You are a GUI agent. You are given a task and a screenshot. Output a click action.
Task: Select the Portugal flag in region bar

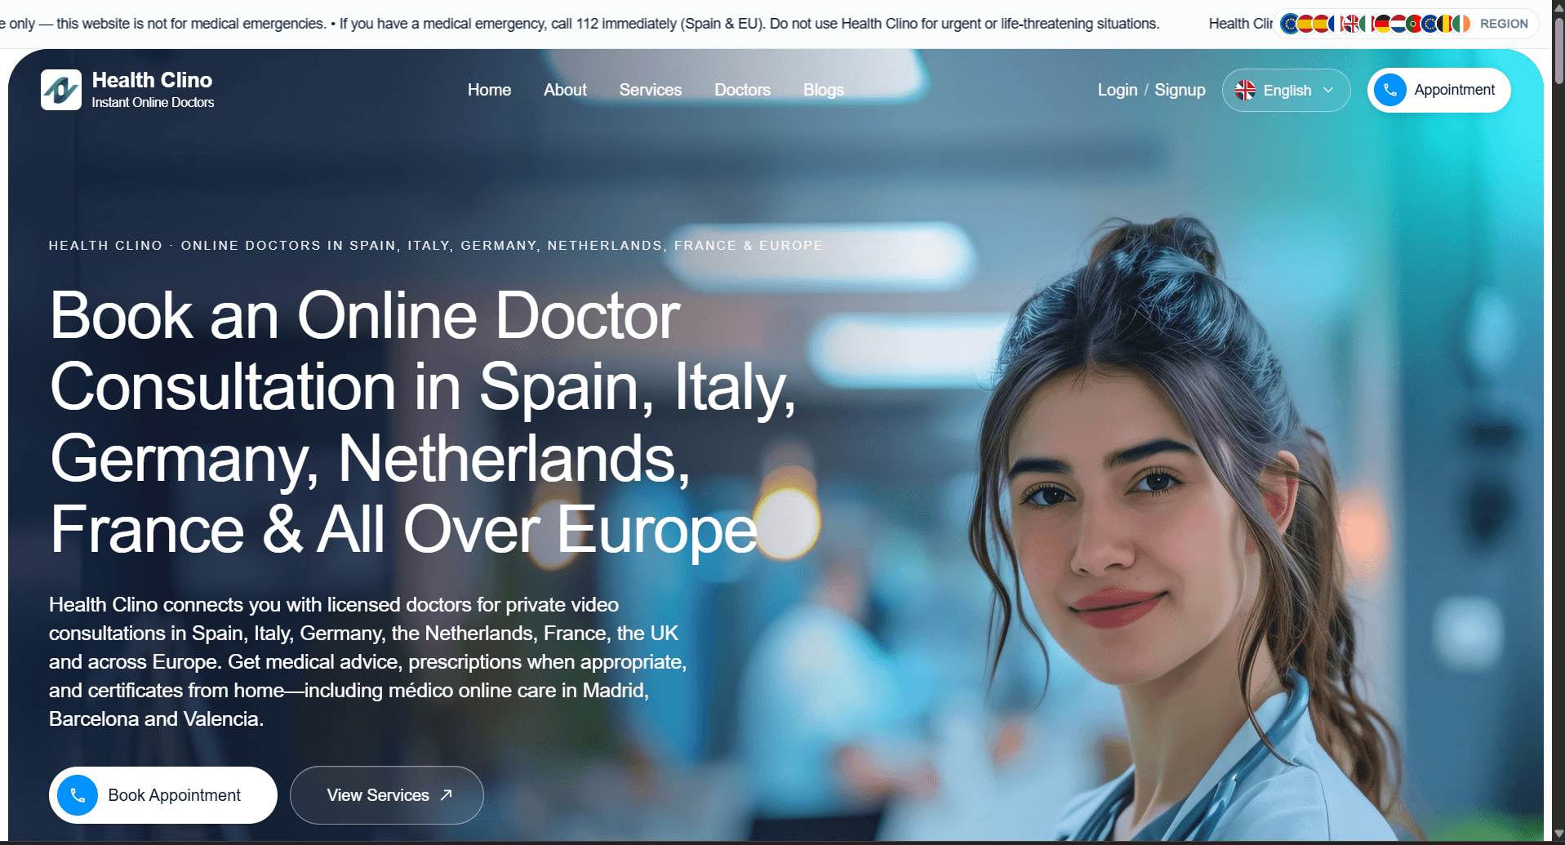point(1414,24)
